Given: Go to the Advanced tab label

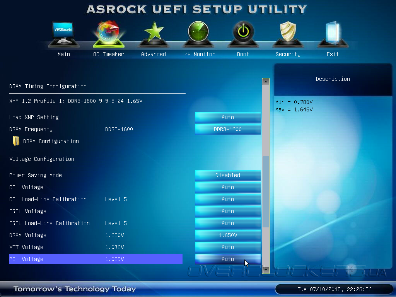Looking at the screenshot, I should pyautogui.click(x=154, y=54).
